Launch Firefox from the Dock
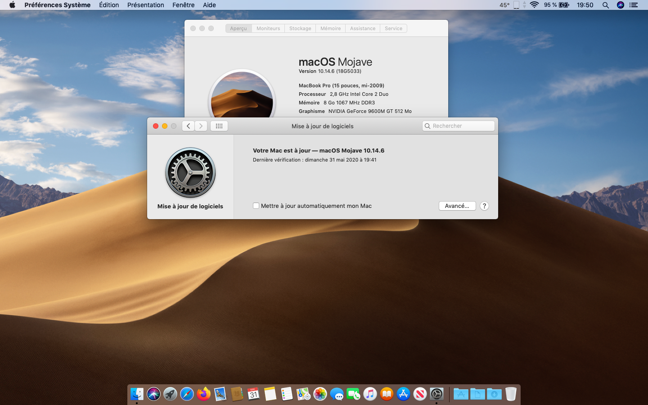The width and height of the screenshot is (648, 405). click(203, 394)
